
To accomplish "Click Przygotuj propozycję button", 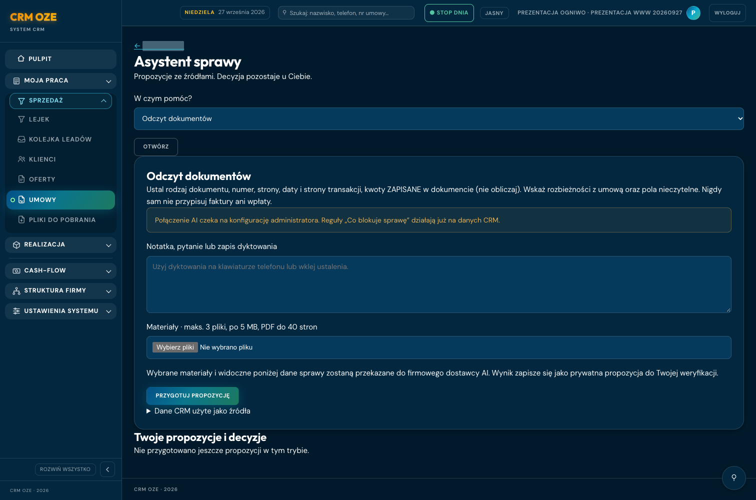I will (x=192, y=396).
